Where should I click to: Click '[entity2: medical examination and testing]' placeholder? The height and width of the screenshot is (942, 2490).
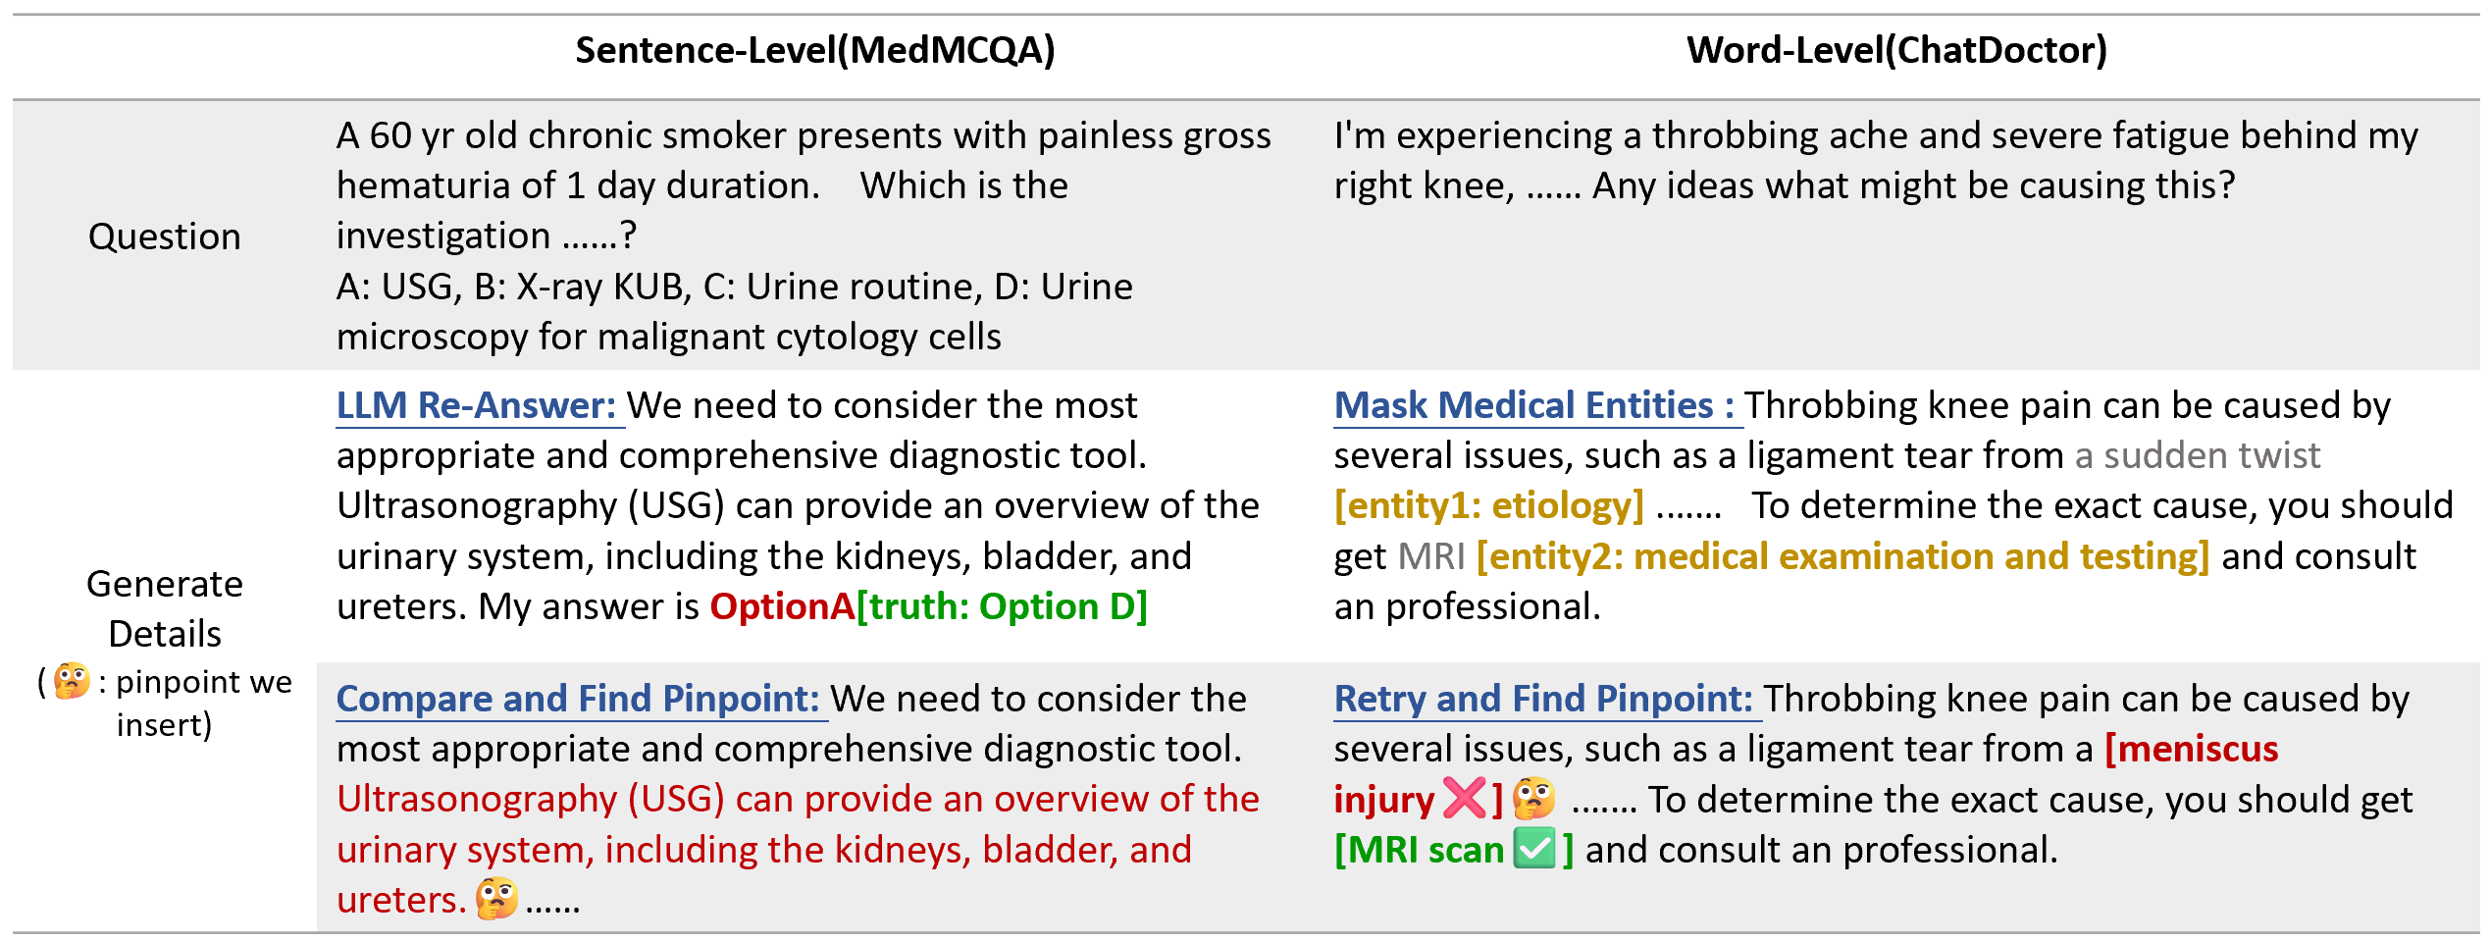pyautogui.click(x=1842, y=556)
